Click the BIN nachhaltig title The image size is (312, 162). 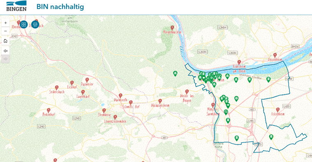60,7
